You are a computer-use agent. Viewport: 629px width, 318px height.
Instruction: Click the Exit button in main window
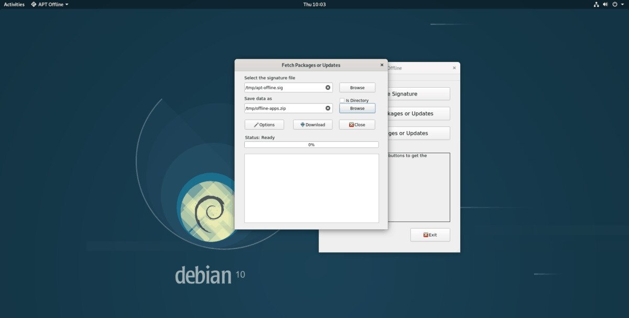coord(430,235)
